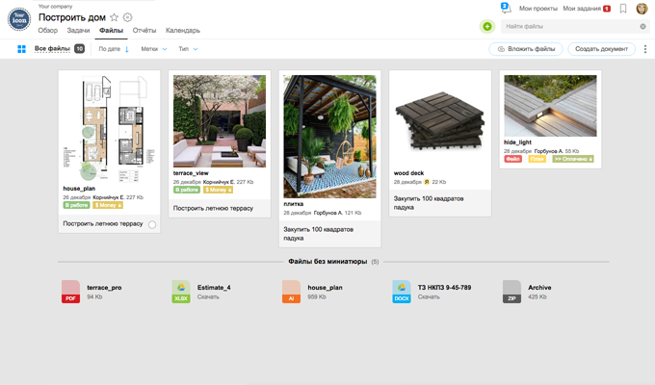The image size is (655, 385).
Task: Open the Archive ZIP file icon
Action: point(511,292)
